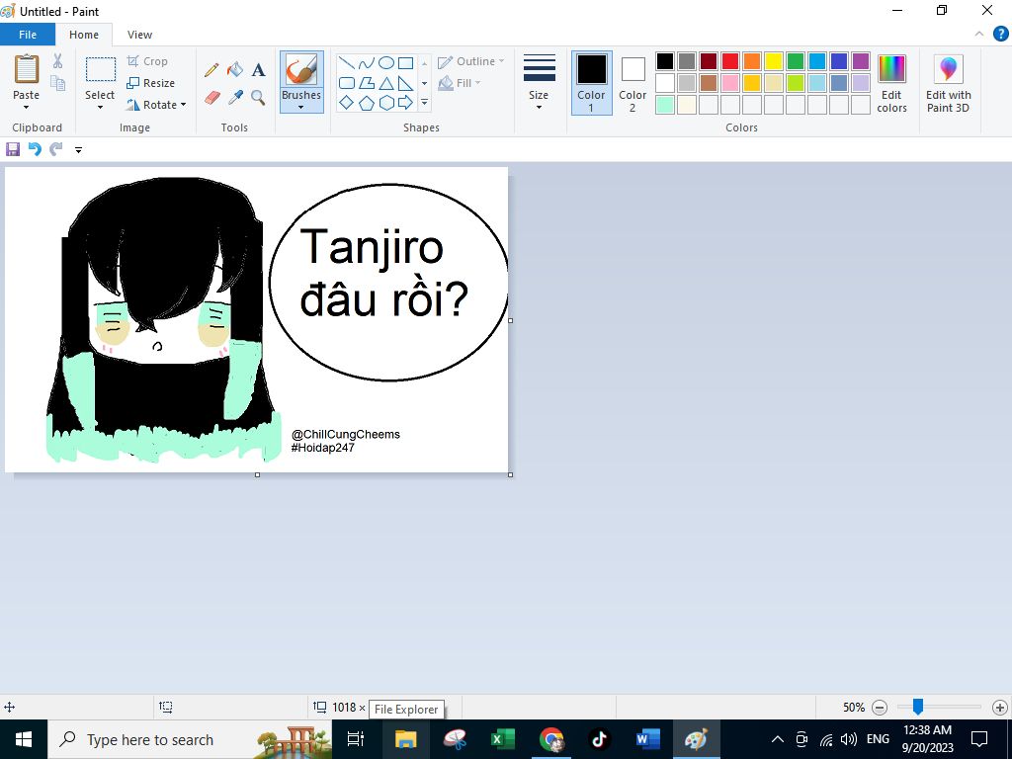
Task: Open the File menu
Action: coord(28,35)
